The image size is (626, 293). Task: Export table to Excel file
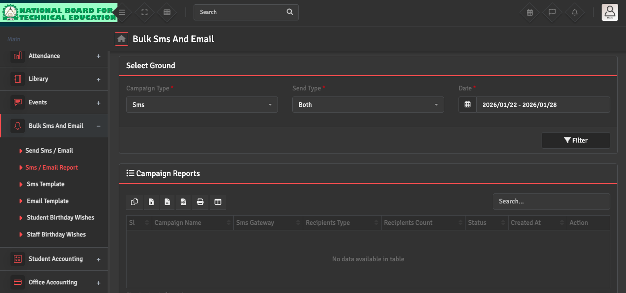151,202
